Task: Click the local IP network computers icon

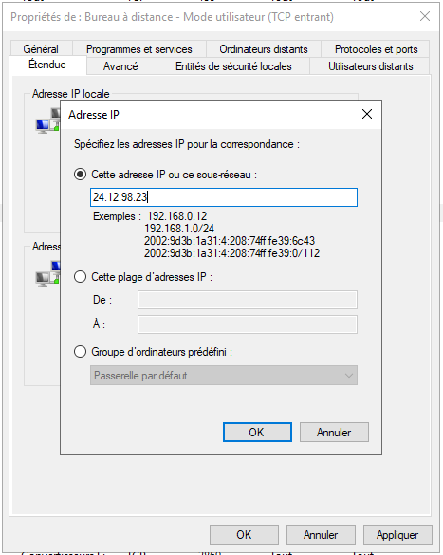Action: coord(48,120)
